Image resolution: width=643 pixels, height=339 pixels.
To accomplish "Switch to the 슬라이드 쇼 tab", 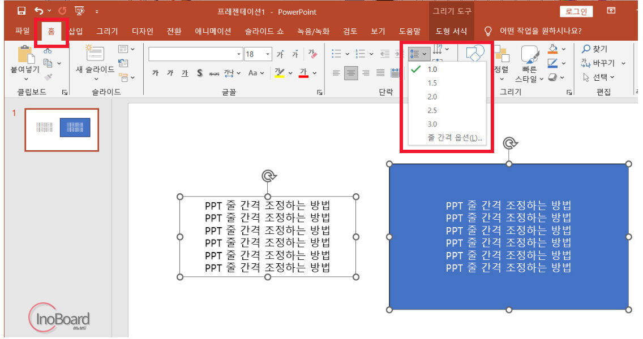I will tap(264, 31).
